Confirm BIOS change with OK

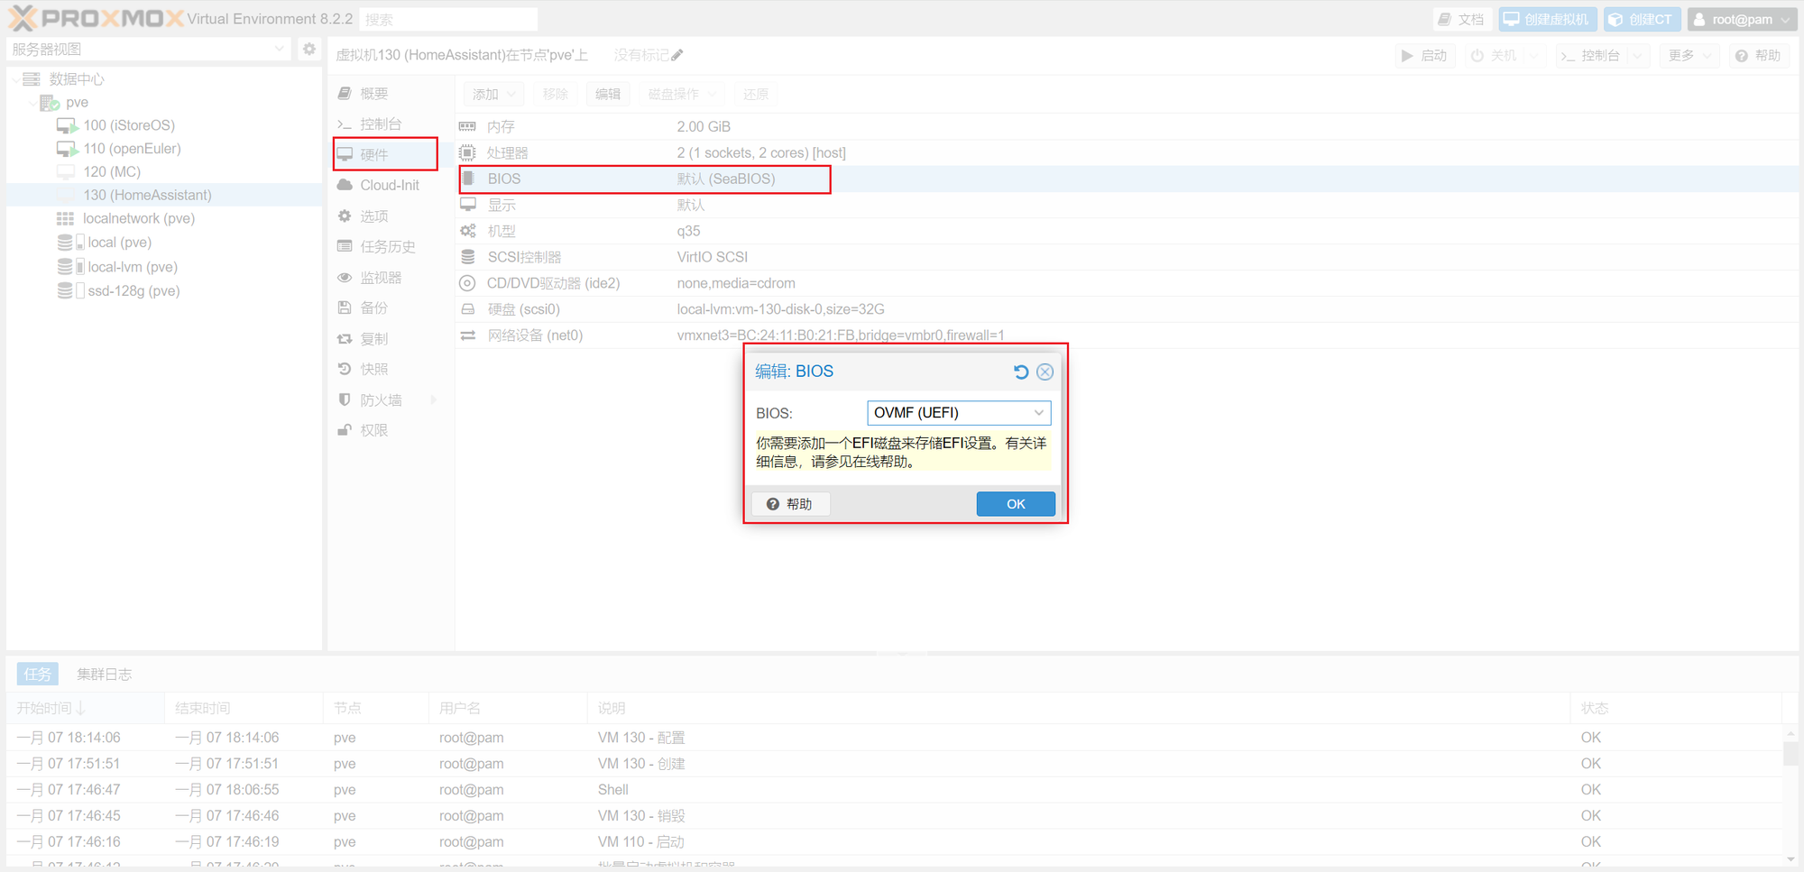point(1015,503)
